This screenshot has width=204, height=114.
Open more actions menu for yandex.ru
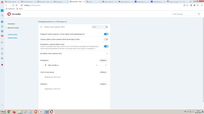pos(106,65)
